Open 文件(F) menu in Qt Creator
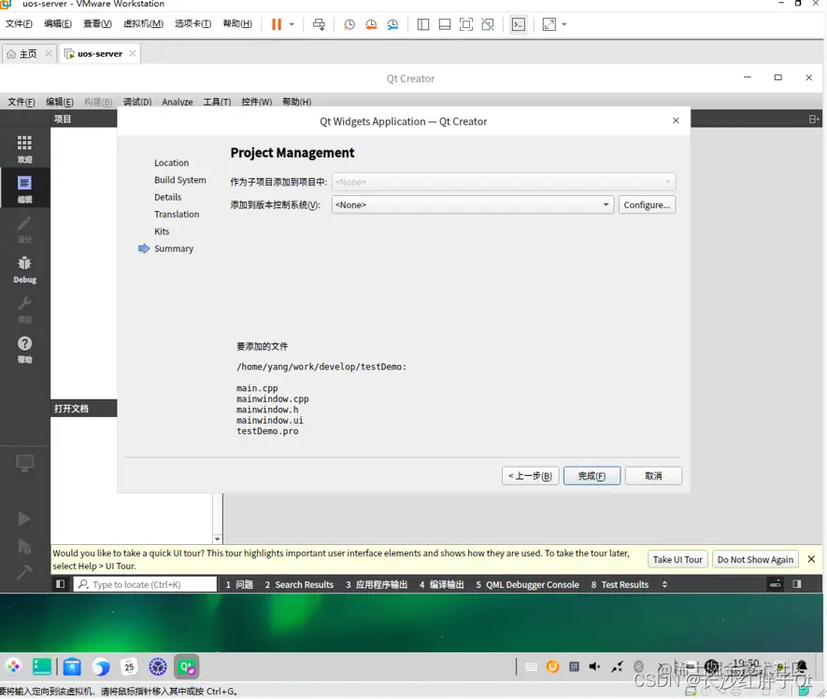827x699 pixels. click(x=21, y=102)
